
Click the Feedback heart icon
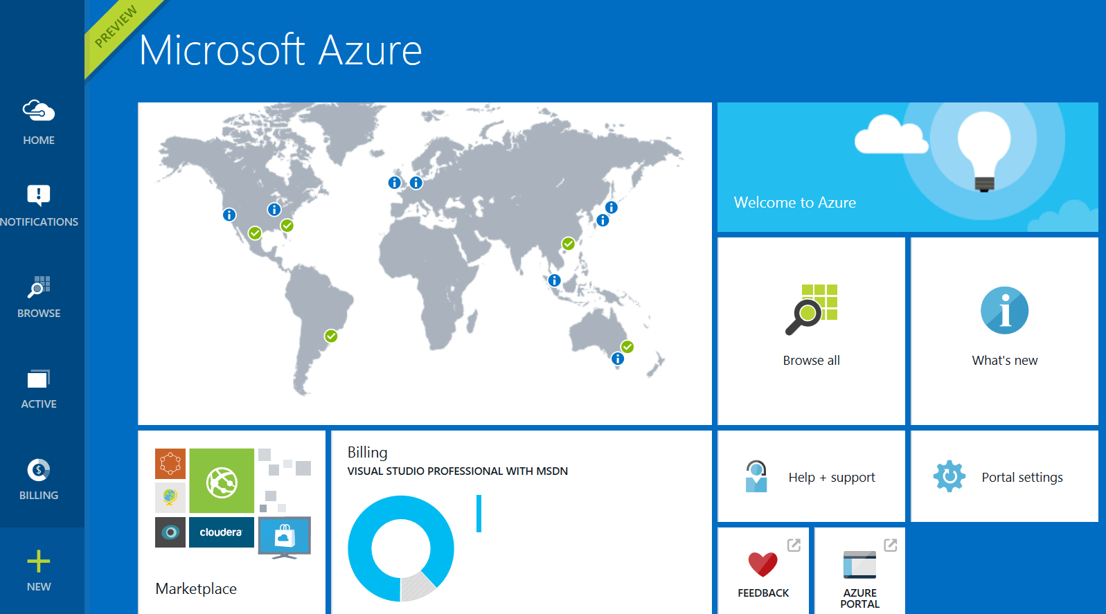click(x=763, y=564)
